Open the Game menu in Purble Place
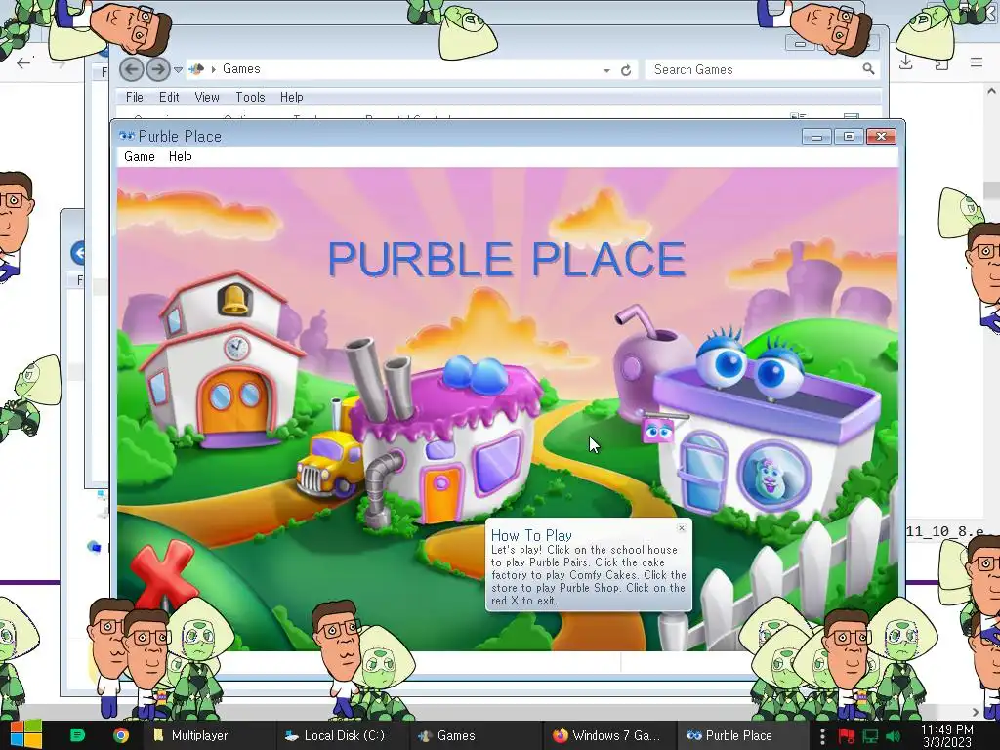The image size is (1000, 750). coord(139,157)
